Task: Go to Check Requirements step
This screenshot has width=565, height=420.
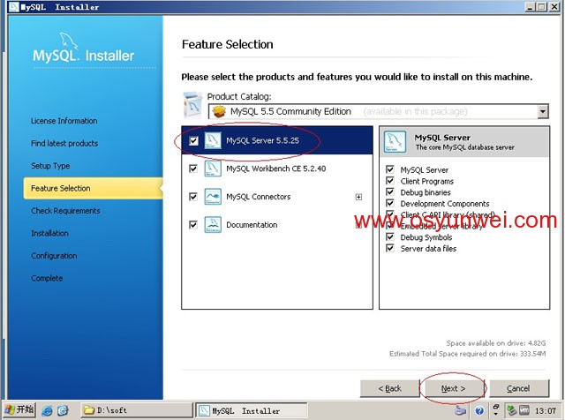Action: [x=65, y=211]
